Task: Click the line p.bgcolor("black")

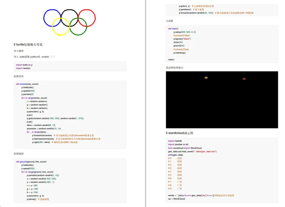Action: (x=182, y=39)
